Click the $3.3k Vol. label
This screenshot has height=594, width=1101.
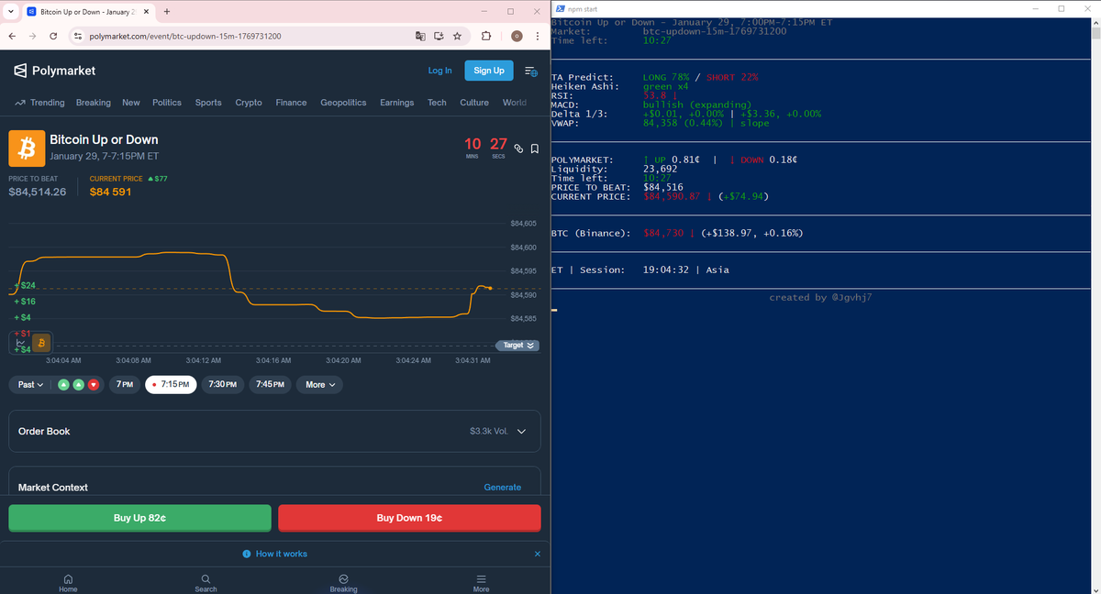point(489,431)
